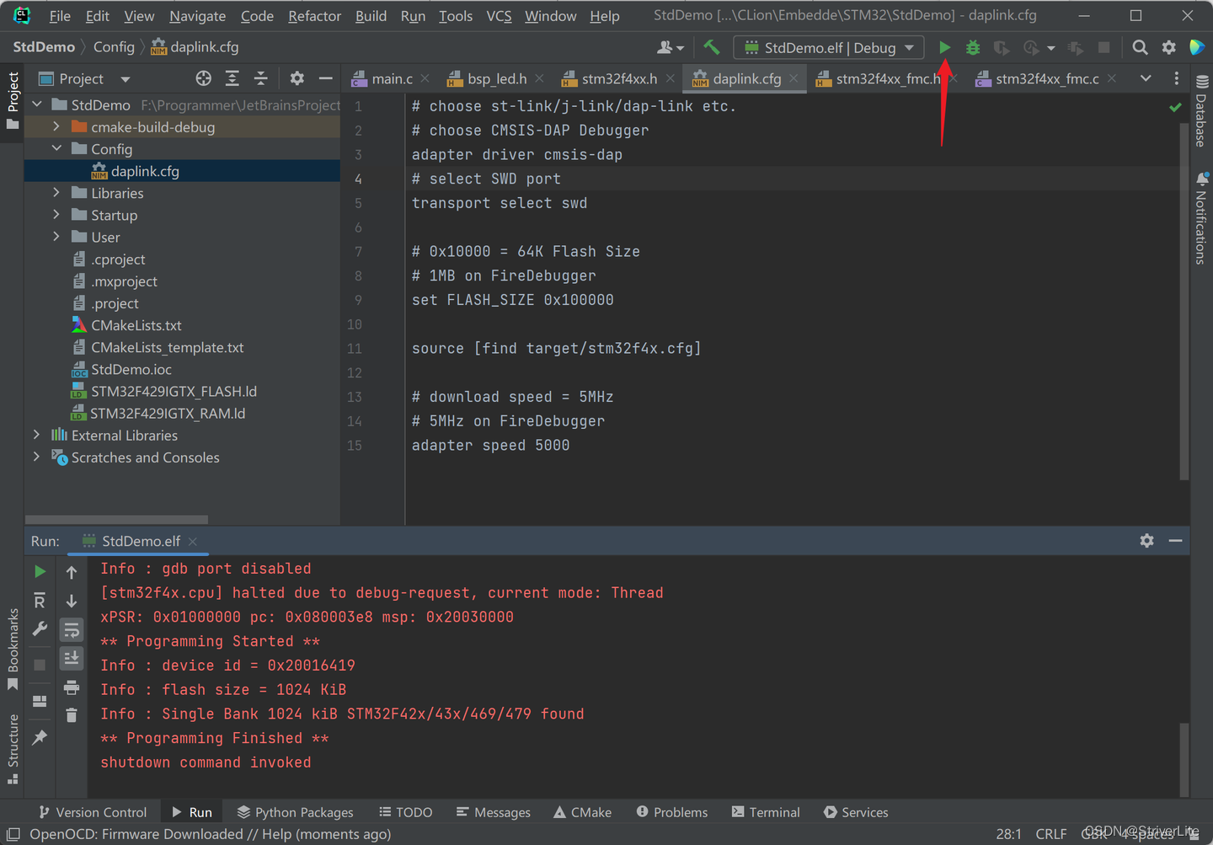Print the Run console output

[x=72, y=687]
